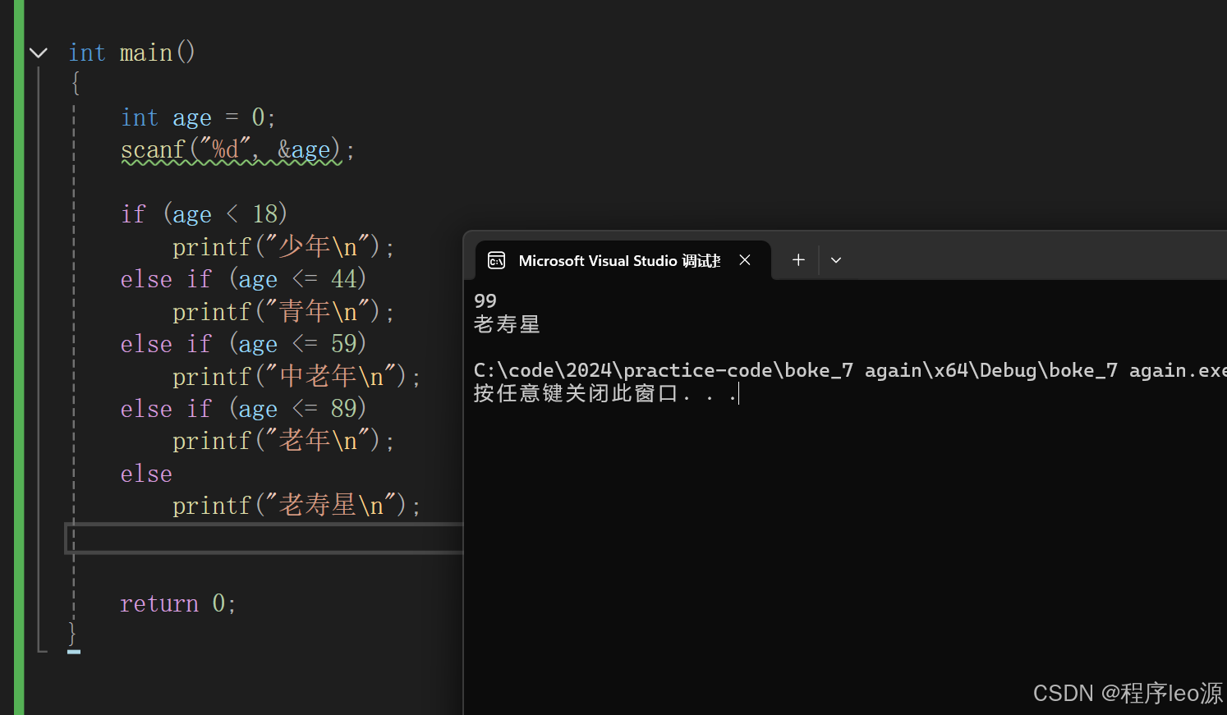
Task: Click the 按任意键关闭此窗口 prompt line
Action: point(605,394)
